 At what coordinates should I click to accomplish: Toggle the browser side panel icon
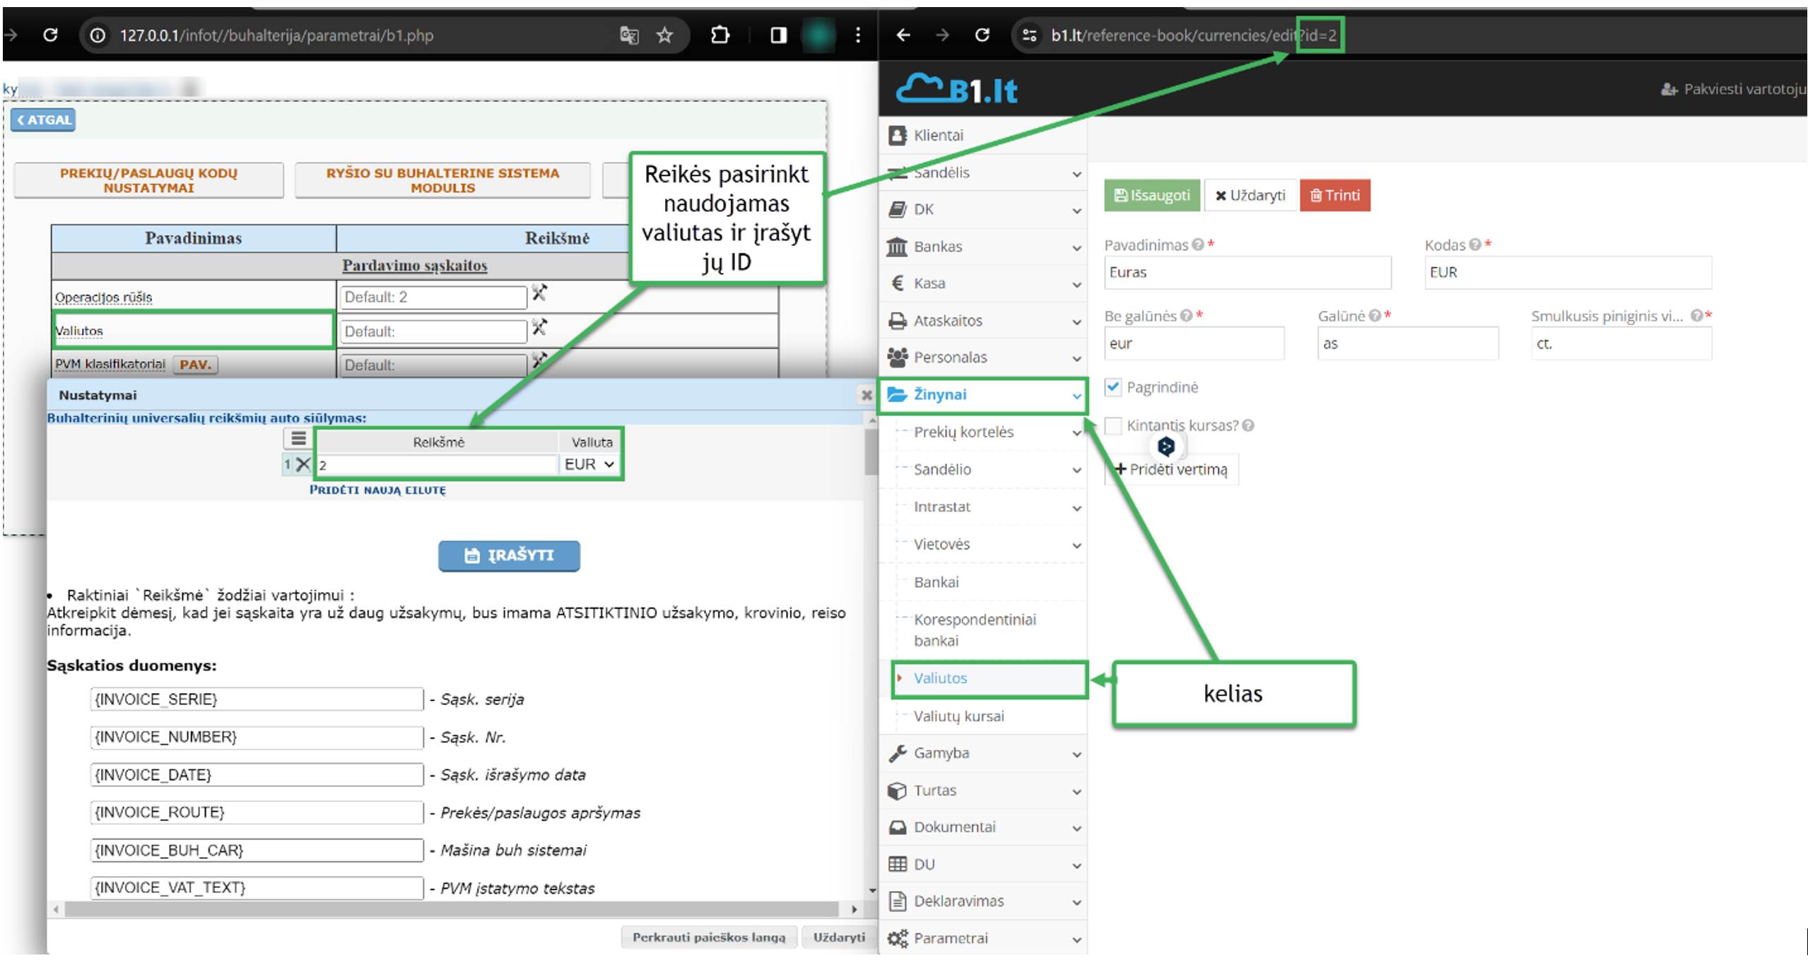778,35
